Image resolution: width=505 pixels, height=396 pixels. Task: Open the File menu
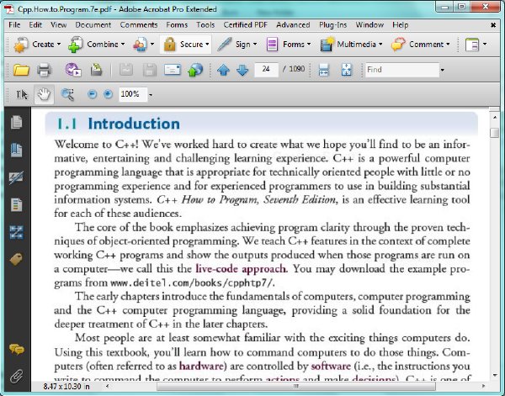click(x=14, y=25)
